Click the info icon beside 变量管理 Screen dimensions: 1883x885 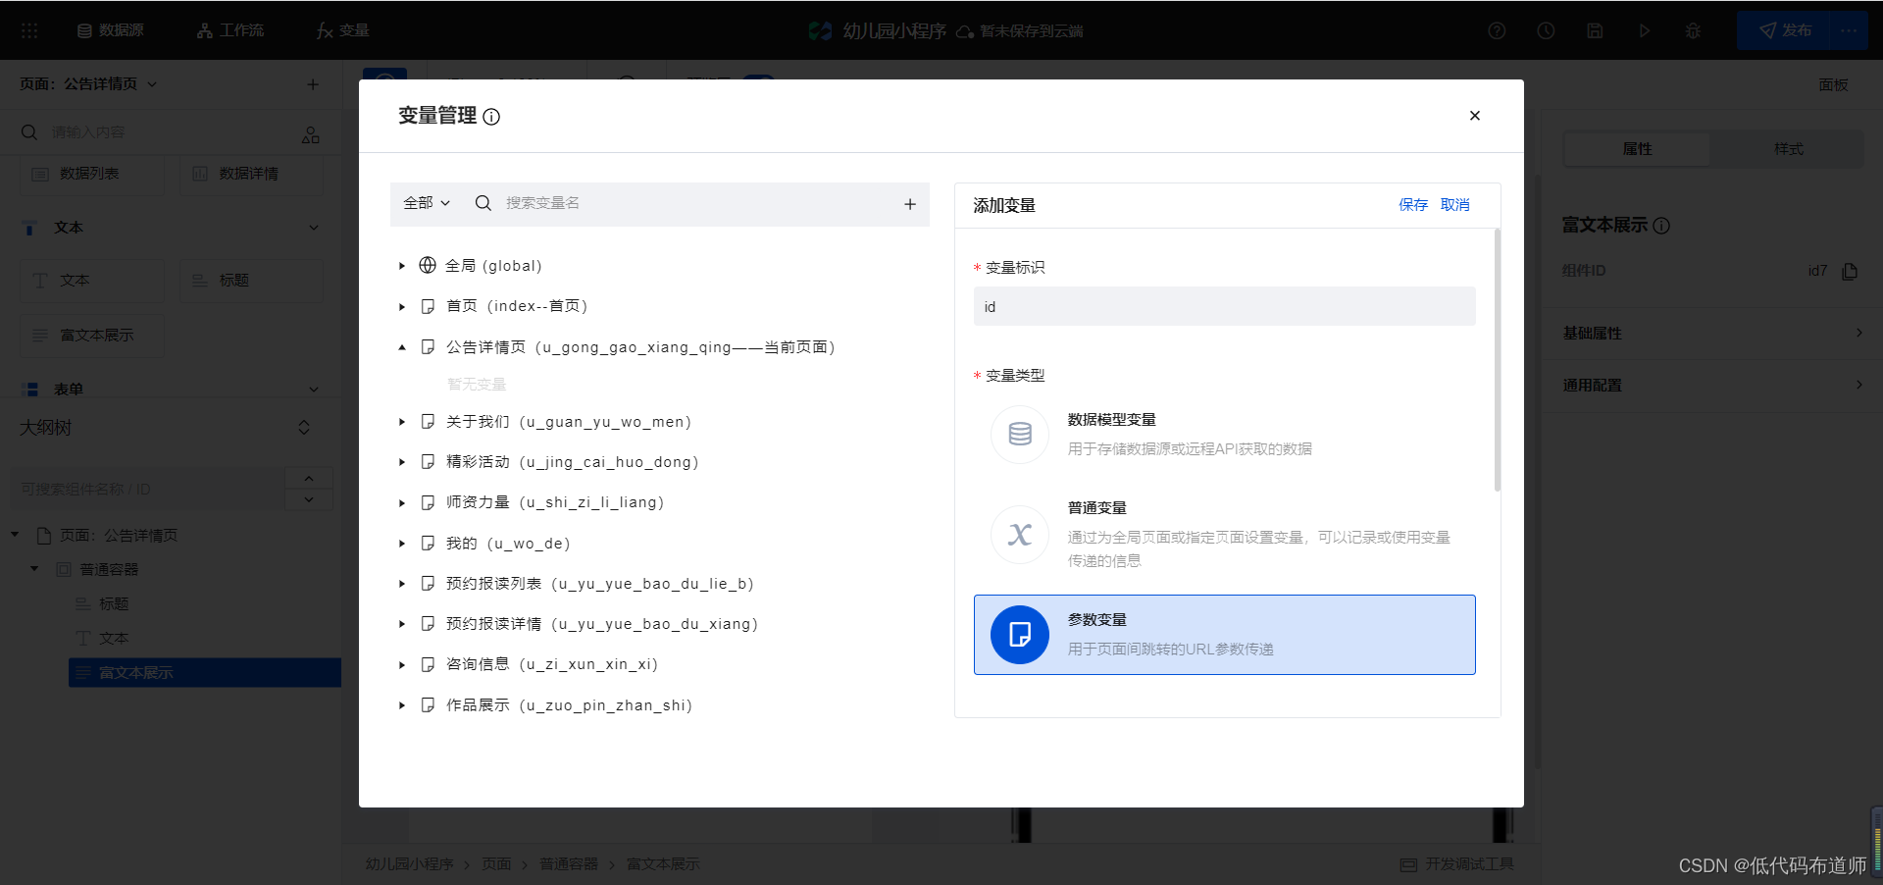click(x=491, y=117)
